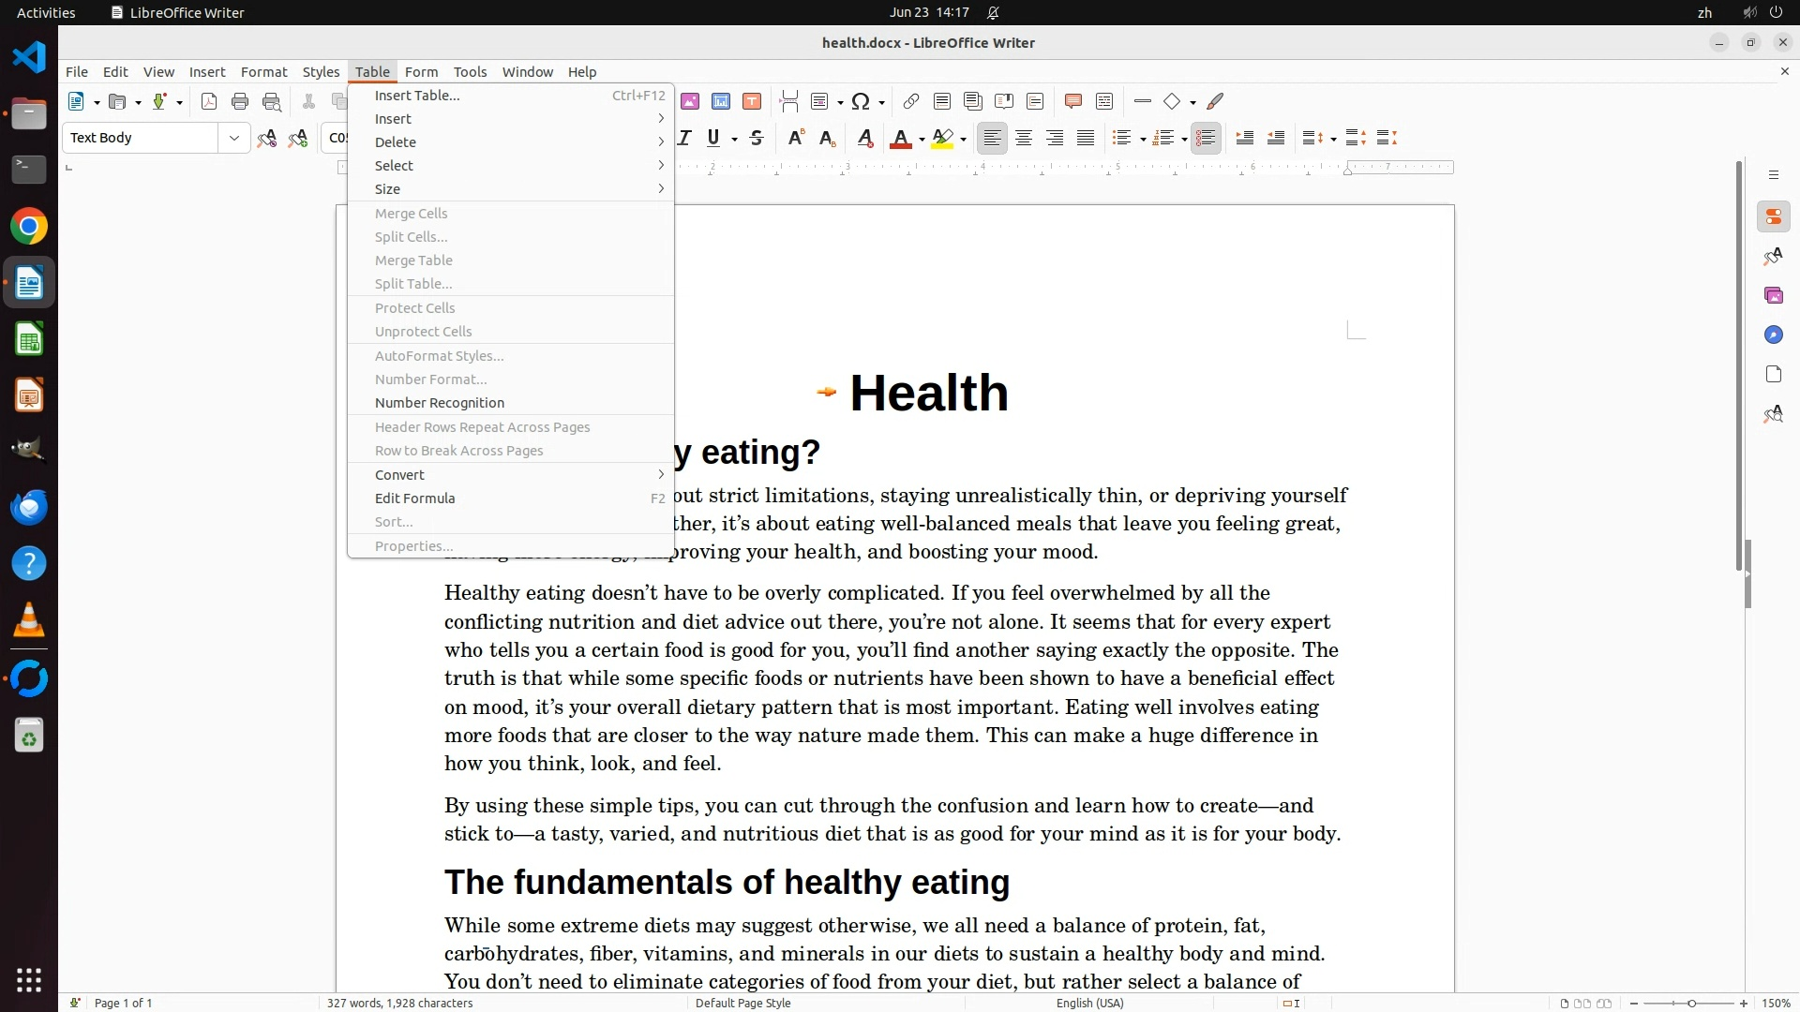Toggle Align Left paragraph button
This screenshot has width=1800, height=1012.
(992, 139)
